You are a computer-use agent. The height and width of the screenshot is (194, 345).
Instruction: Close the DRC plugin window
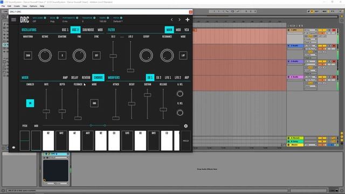coord(190,12)
